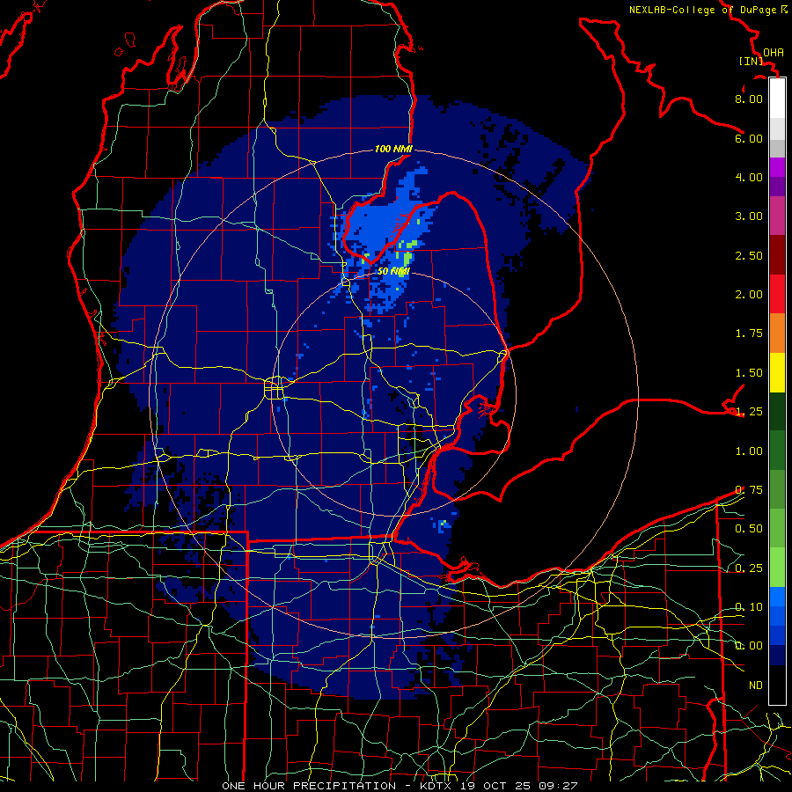Image resolution: width=792 pixels, height=792 pixels.
Task: Pick the dark green legend swatch beside 1.25
Action: 777,411
